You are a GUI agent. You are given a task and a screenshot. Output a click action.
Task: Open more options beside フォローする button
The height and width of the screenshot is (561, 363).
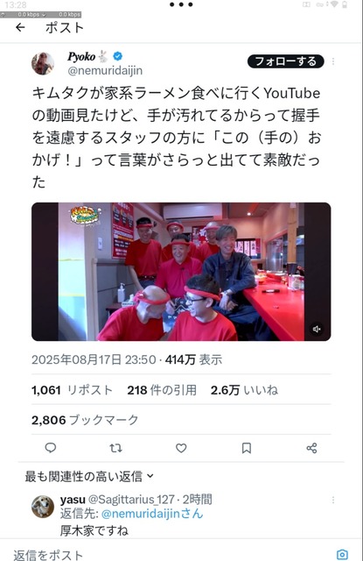pyautogui.click(x=333, y=61)
